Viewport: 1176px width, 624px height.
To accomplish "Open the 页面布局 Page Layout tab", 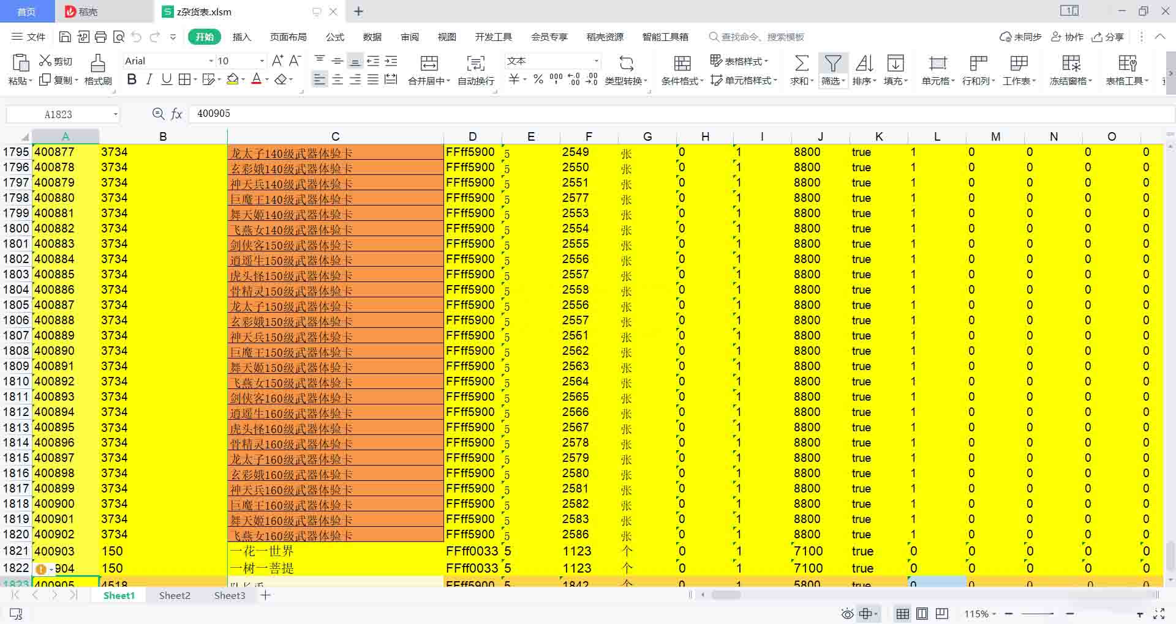I will click(288, 37).
